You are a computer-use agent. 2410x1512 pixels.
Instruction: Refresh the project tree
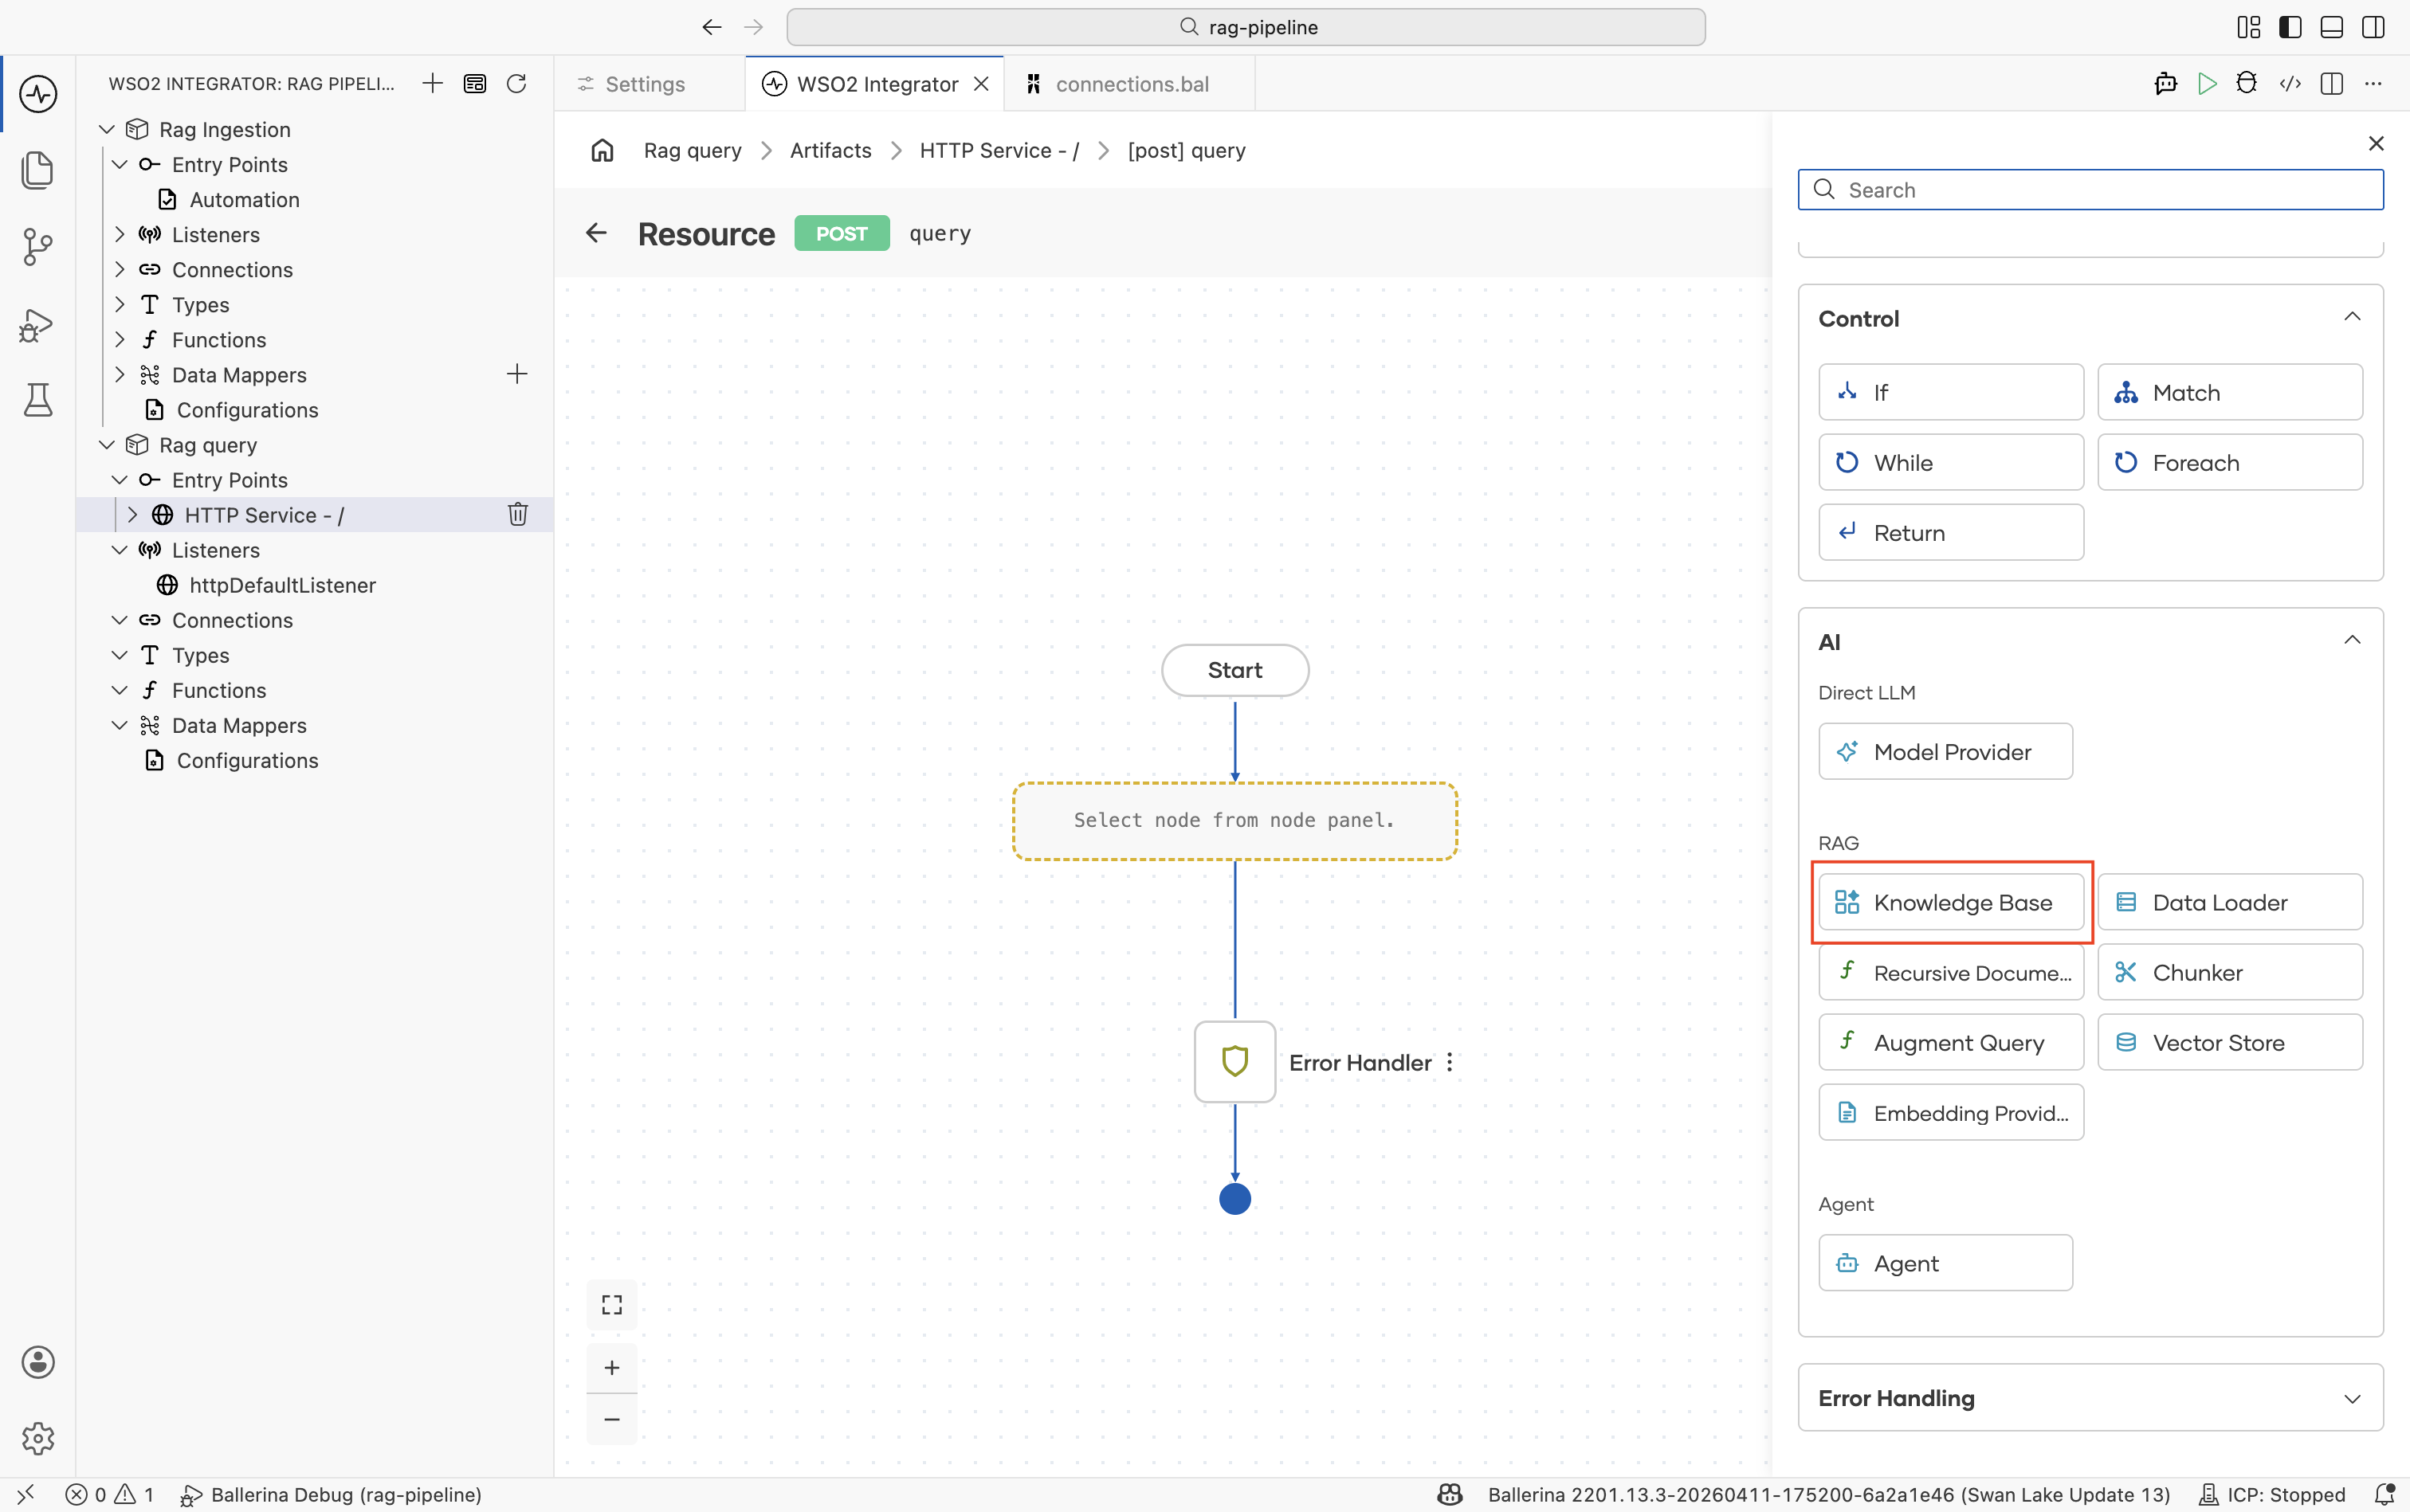pyautogui.click(x=516, y=84)
